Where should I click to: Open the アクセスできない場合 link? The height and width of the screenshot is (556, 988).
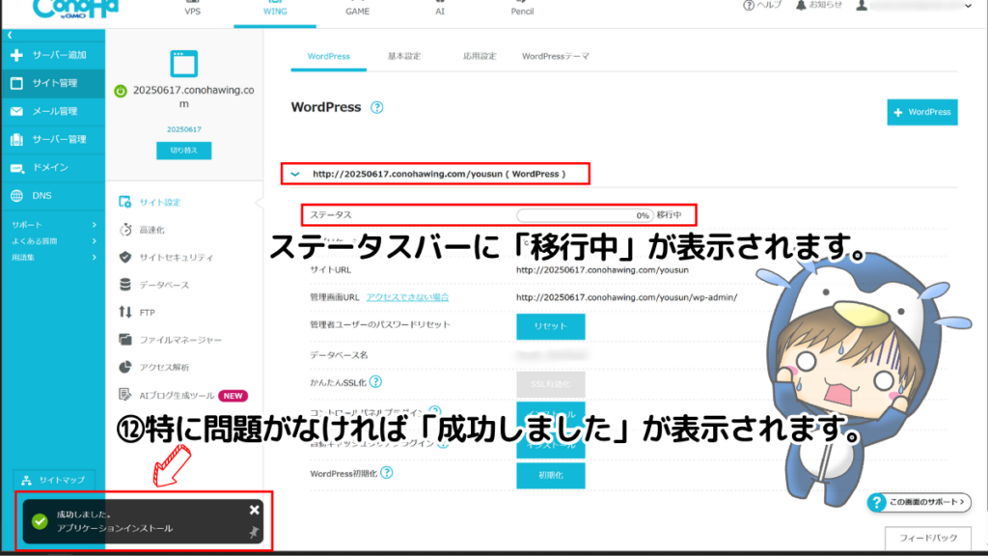click(x=408, y=297)
